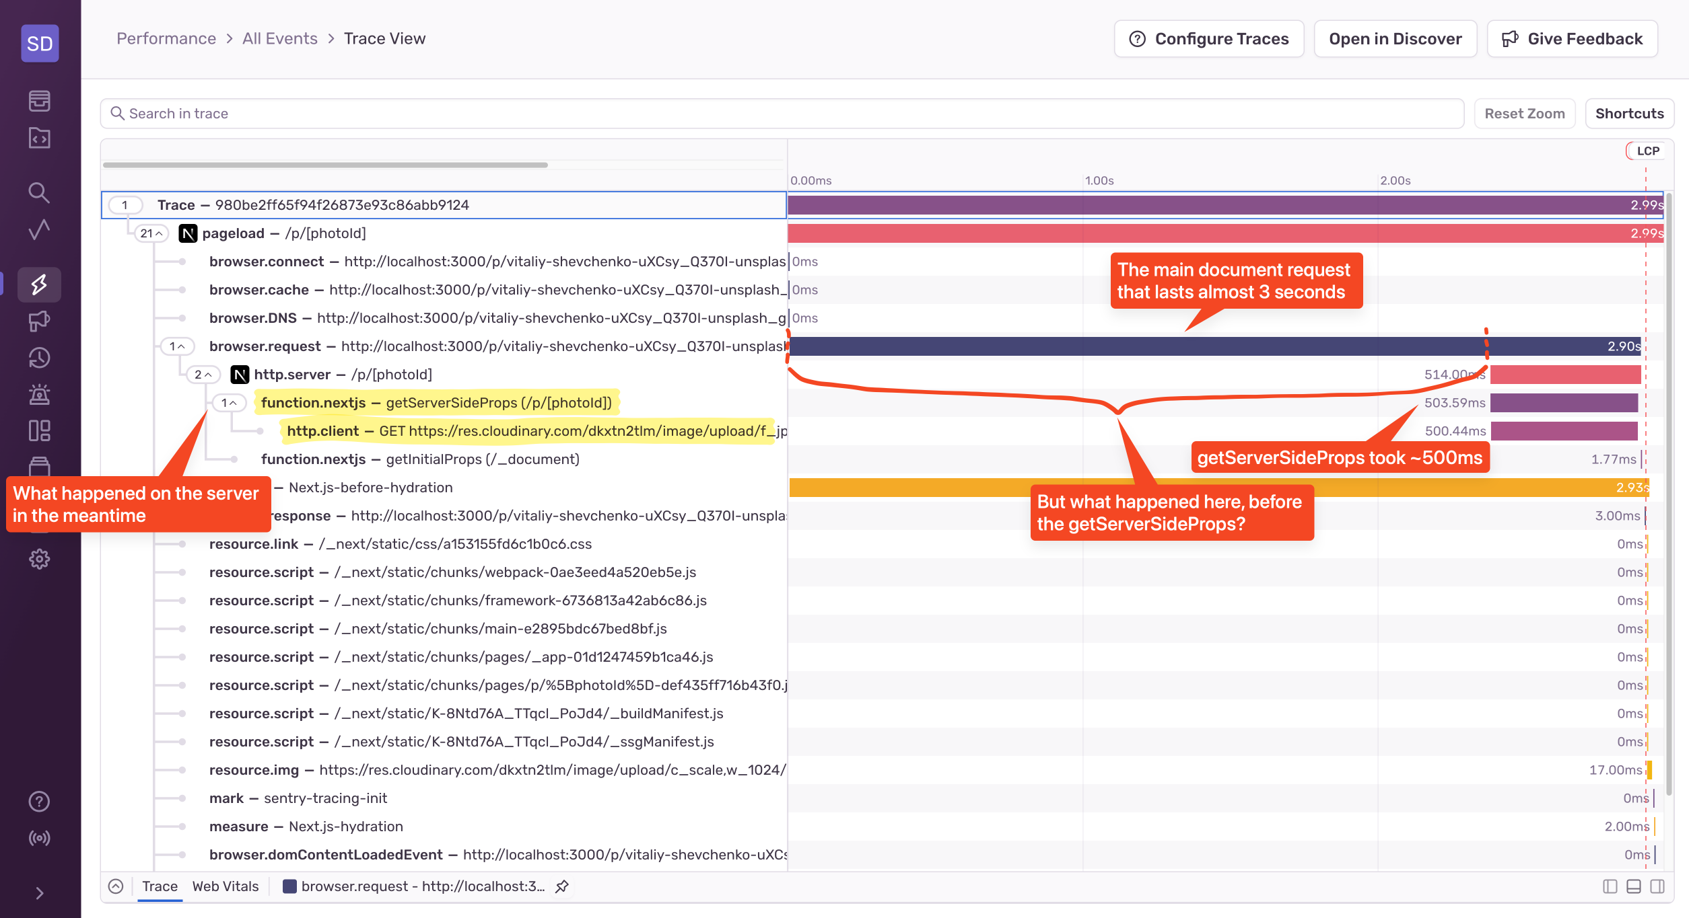Image resolution: width=1689 pixels, height=918 pixels.
Task: Open User Feedback megaphone sidebar icon
Action: tap(39, 321)
